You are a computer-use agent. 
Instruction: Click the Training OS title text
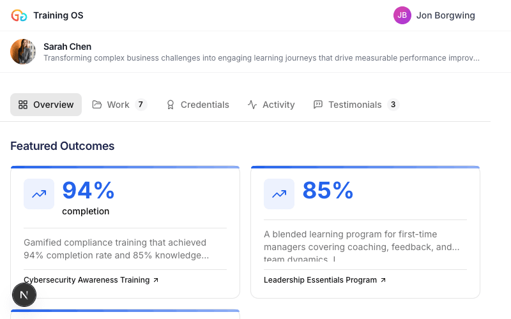click(58, 15)
